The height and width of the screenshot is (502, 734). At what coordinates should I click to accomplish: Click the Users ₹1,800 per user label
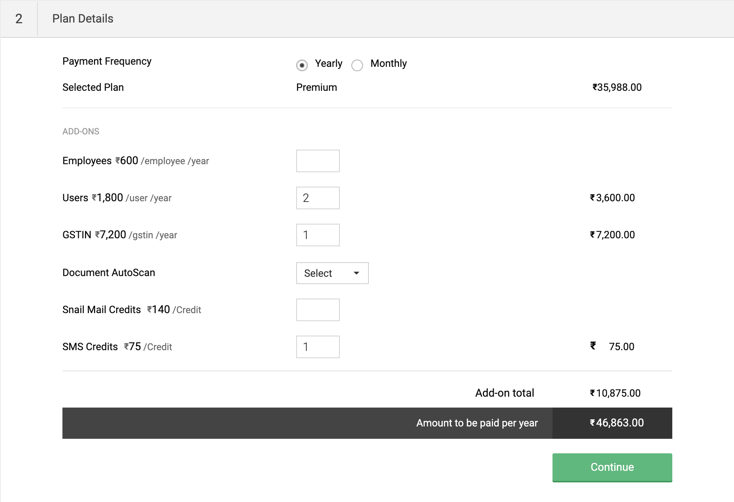[117, 198]
